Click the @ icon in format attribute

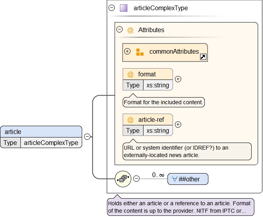[131, 74]
